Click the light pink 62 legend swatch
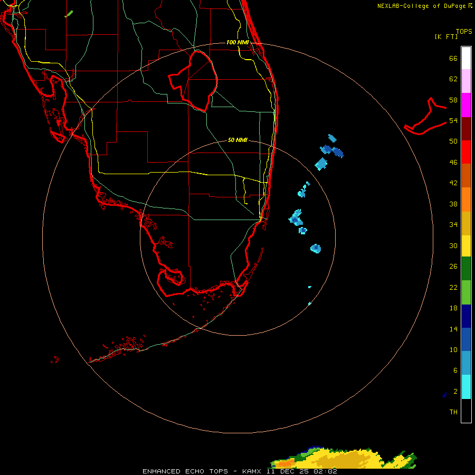 click(466, 81)
